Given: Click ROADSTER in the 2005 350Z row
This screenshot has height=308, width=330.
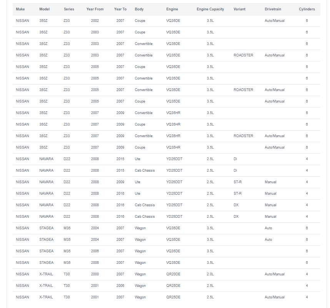Looking at the screenshot, I should point(243,90).
